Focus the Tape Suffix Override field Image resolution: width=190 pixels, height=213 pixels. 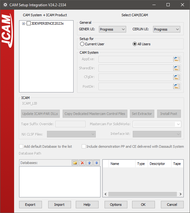(70, 124)
